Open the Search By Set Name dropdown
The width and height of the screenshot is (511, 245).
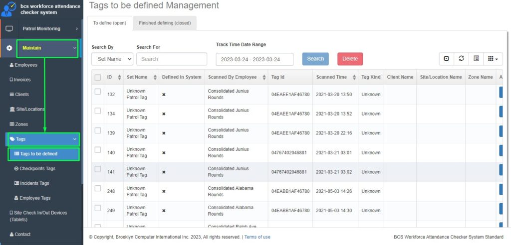112,59
